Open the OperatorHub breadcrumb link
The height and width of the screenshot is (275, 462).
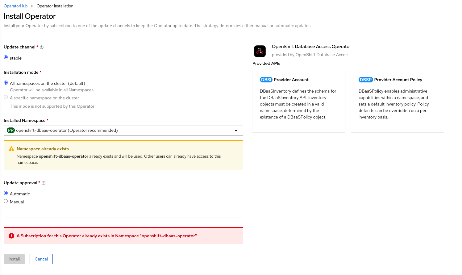tap(15, 6)
